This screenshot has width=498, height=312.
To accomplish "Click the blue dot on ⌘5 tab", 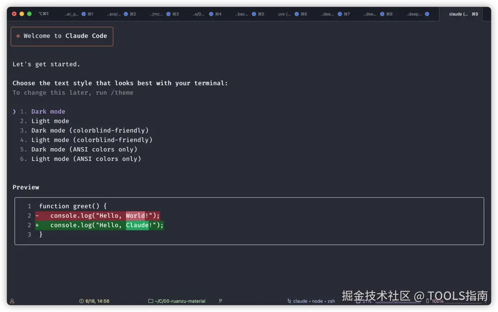I will click(254, 14).
